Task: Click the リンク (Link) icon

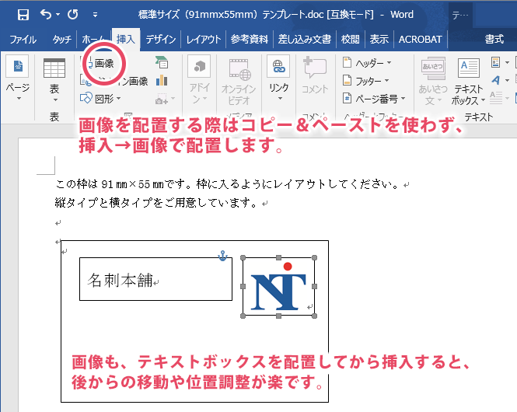Action: coord(278,66)
